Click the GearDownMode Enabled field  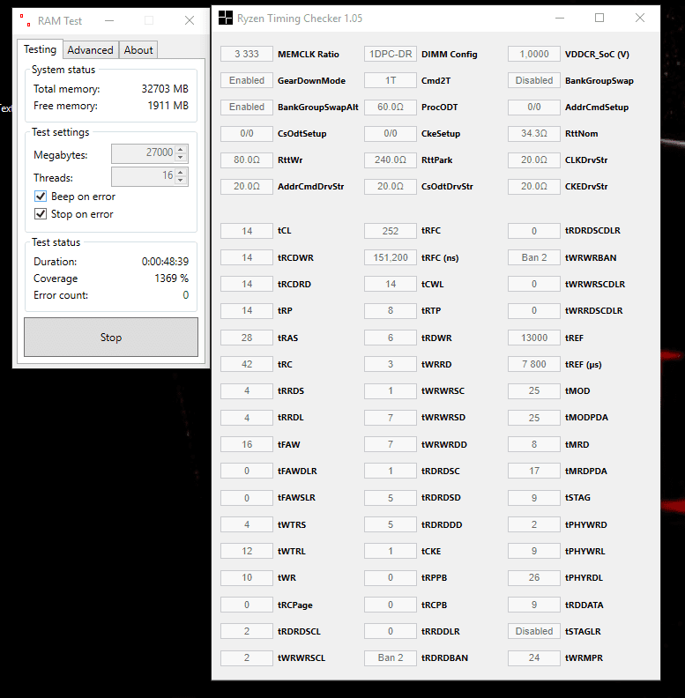pos(247,80)
